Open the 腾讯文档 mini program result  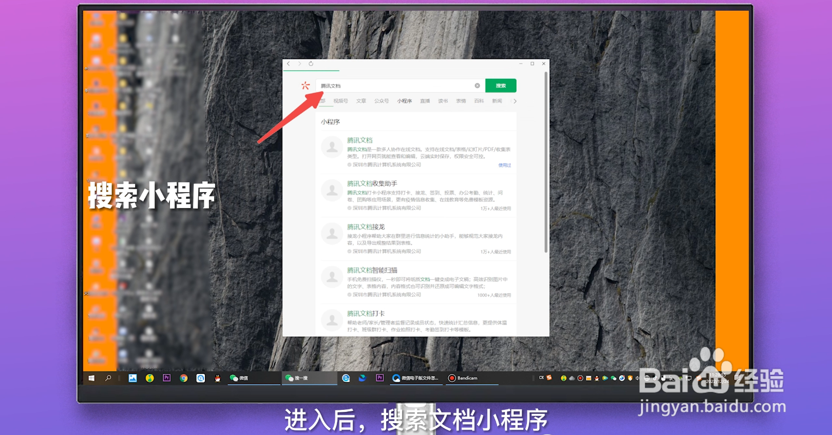(360, 140)
